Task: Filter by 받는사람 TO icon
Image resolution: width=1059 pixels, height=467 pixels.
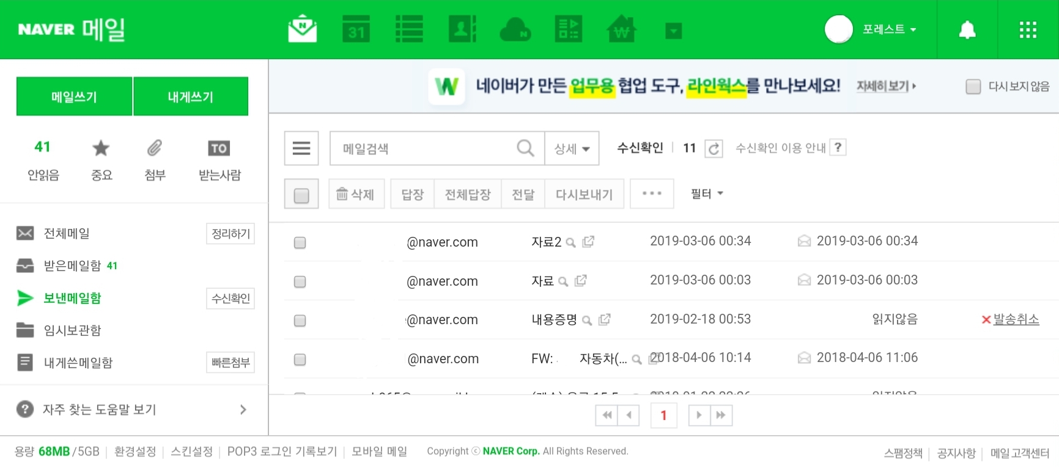Action: tap(220, 161)
